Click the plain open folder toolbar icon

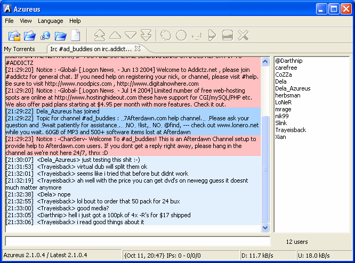pyautogui.click(x=60, y=36)
